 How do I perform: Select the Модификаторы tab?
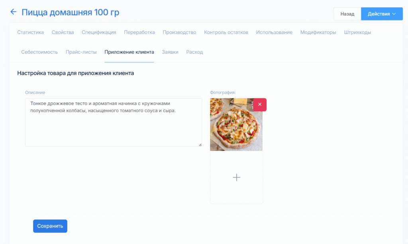pos(318,32)
